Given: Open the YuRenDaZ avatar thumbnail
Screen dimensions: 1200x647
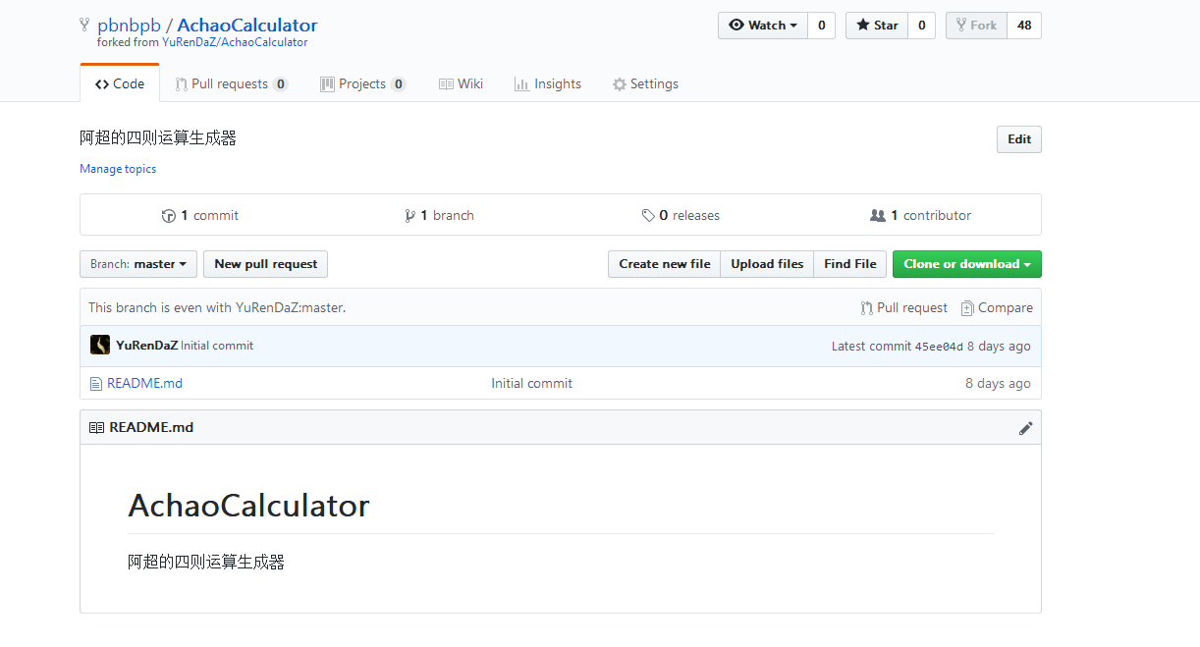Looking at the screenshot, I should (x=100, y=345).
